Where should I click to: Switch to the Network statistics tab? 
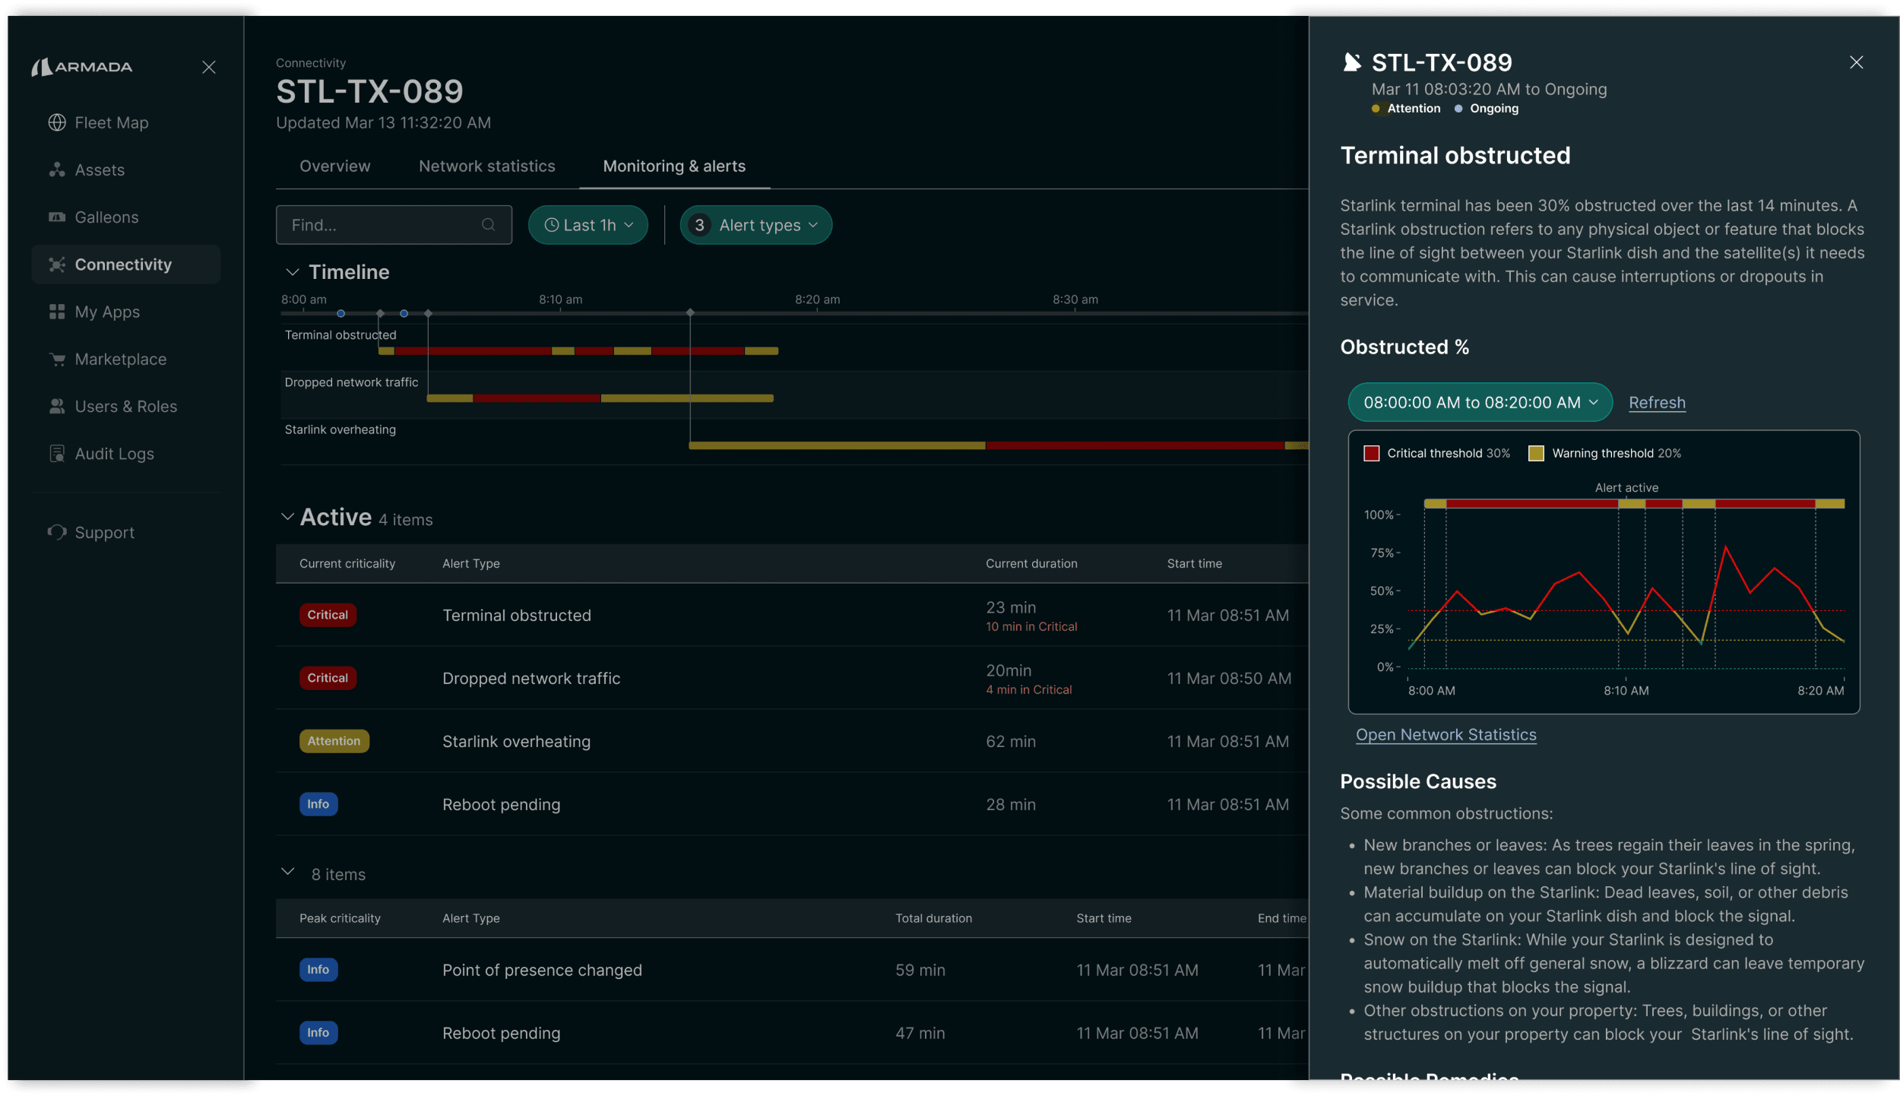[486, 166]
